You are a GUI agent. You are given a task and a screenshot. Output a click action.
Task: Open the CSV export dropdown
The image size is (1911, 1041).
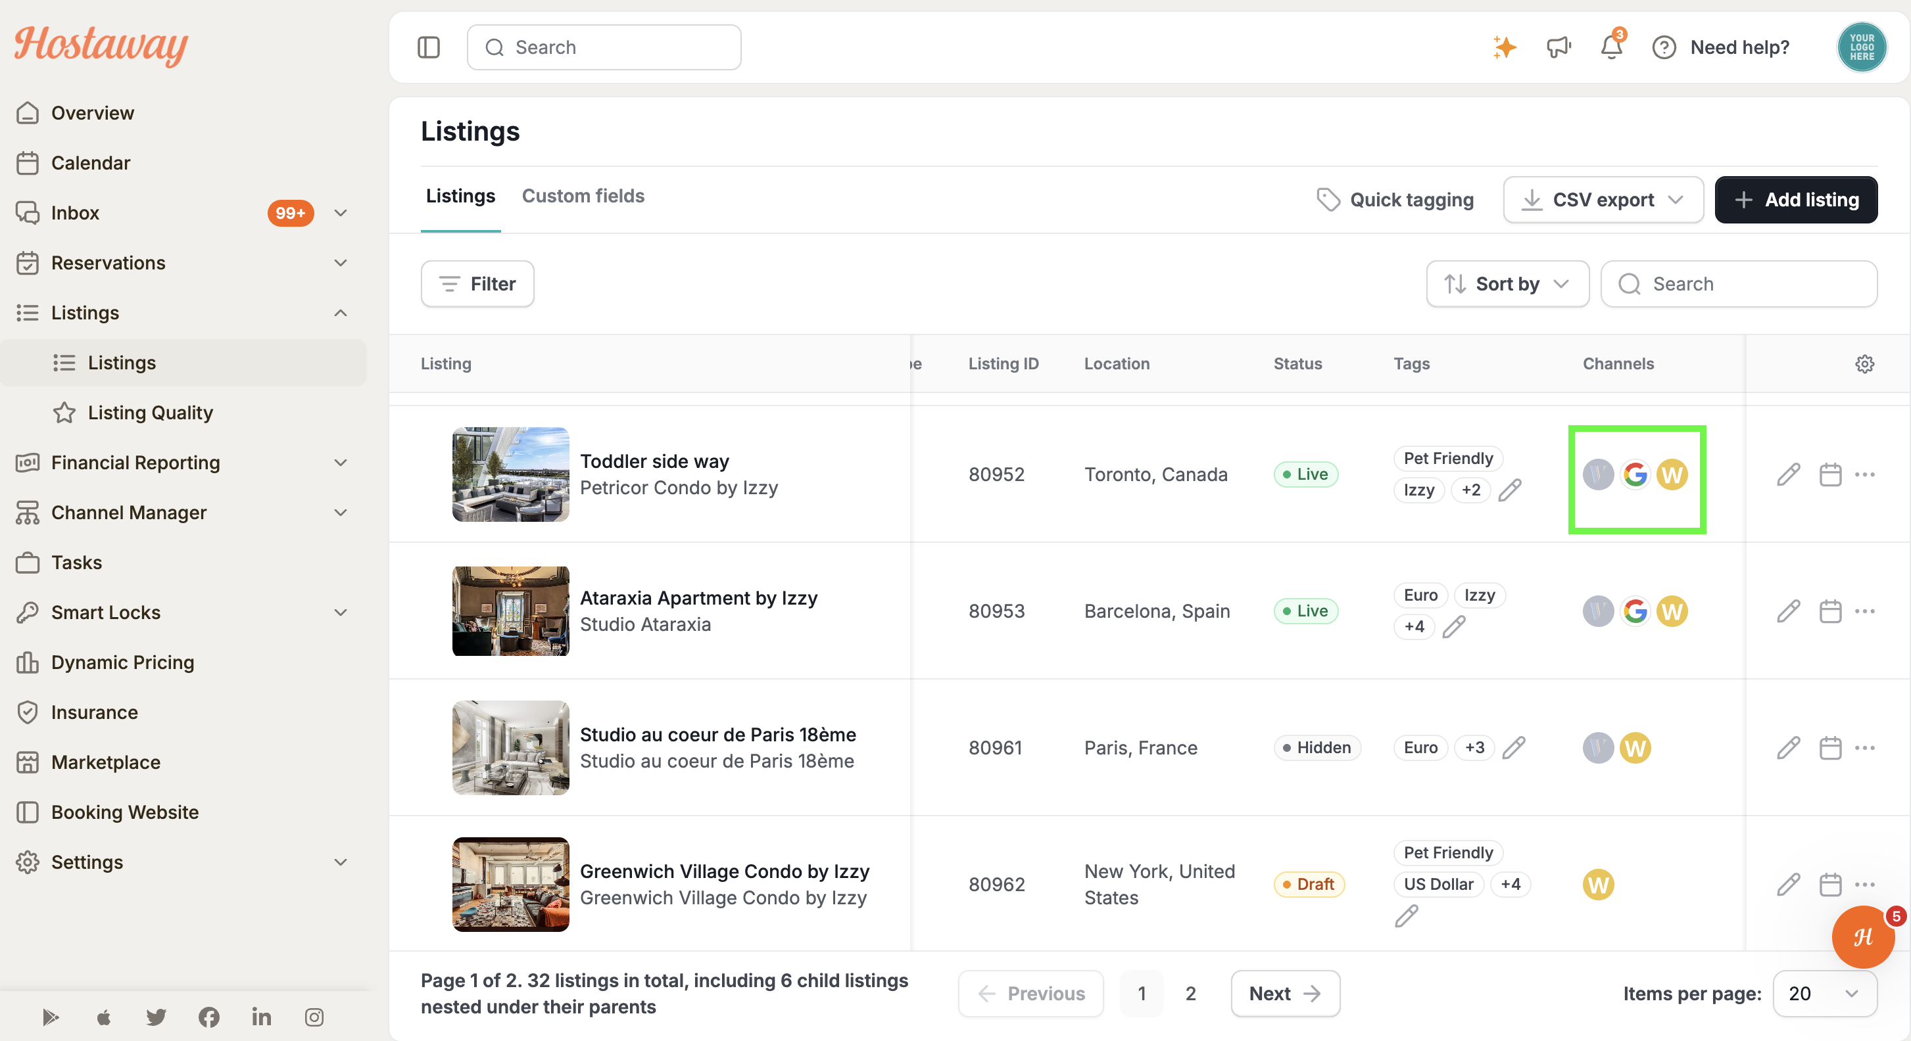(1603, 200)
